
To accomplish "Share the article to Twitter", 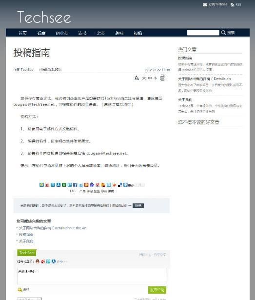I will pos(81,185).
